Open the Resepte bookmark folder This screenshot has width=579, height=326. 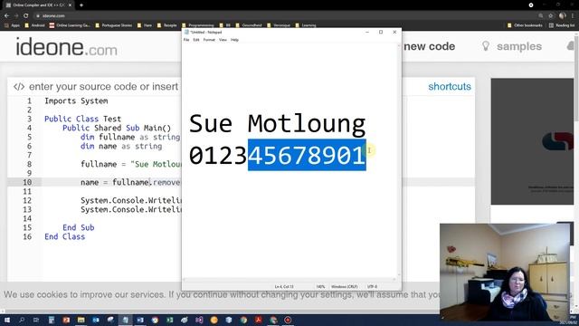pyautogui.click(x=166, y=25)
